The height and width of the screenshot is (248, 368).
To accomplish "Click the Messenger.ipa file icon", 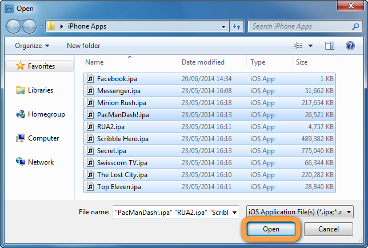I will click(x=90, y=90).
